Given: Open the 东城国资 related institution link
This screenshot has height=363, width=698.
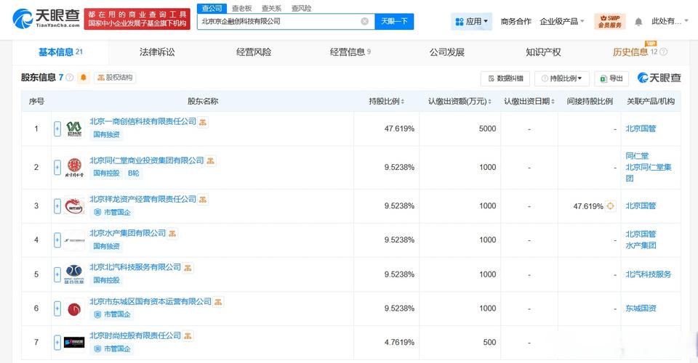Looking at the screenshot, I should click(641, 309).
